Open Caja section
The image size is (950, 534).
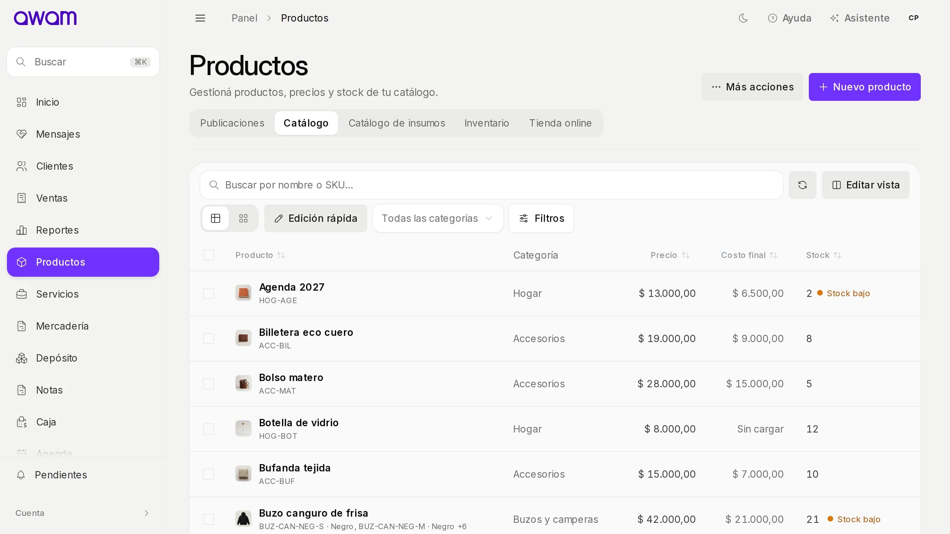[x=83, y=422]
